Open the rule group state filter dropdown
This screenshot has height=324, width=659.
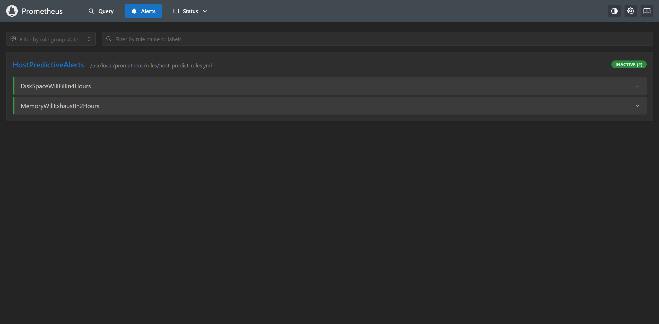[x=51, y=39]
